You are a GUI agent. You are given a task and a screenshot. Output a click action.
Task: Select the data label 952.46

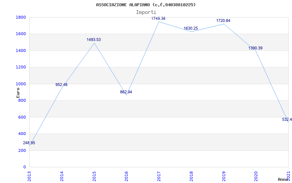pyautogui.click(x=61, y=85)
